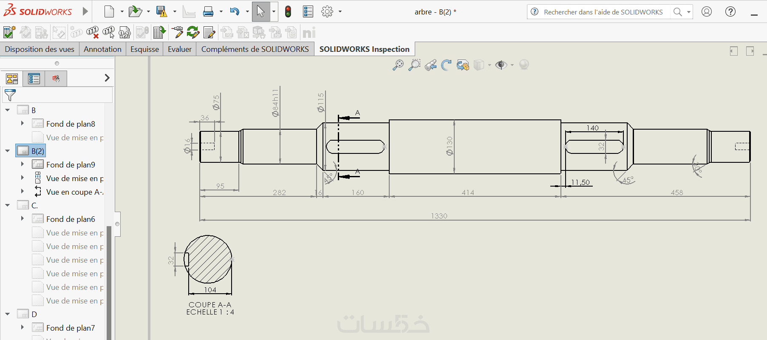Click the SOLIDWORKS help search field

[603, 12]
